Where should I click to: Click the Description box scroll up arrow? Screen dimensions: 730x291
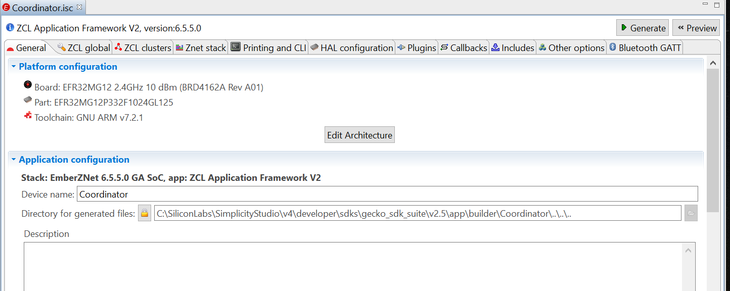click(x=688, y=250)
